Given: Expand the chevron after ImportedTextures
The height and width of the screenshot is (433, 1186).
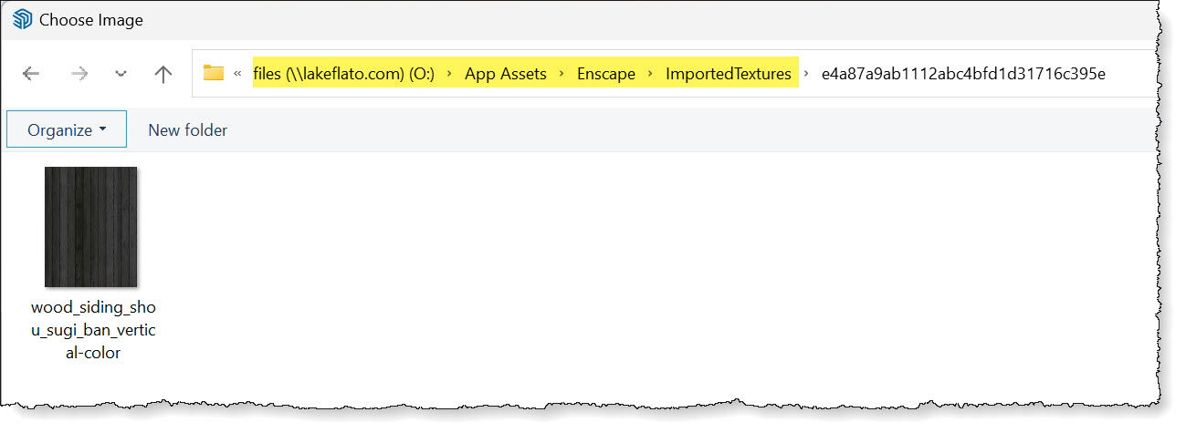Looking at the screenshot, I should point(806,74).
